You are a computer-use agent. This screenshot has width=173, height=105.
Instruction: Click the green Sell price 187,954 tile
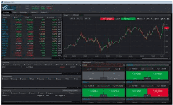[137, 92]
